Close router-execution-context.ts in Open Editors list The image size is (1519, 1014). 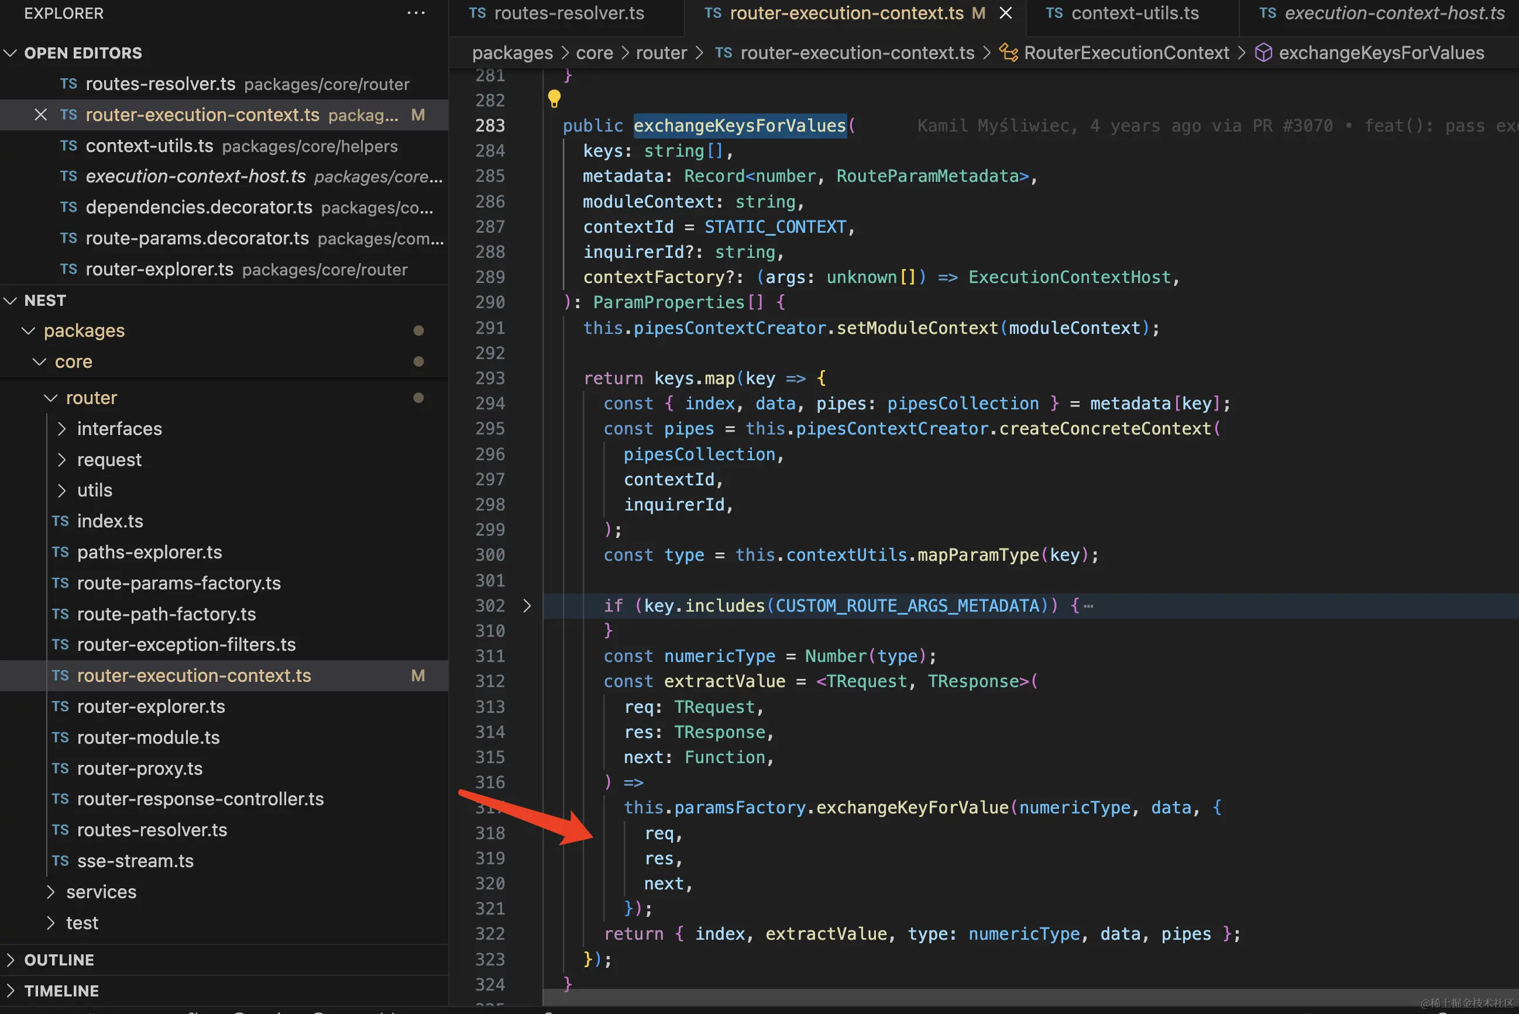[41, 115]
